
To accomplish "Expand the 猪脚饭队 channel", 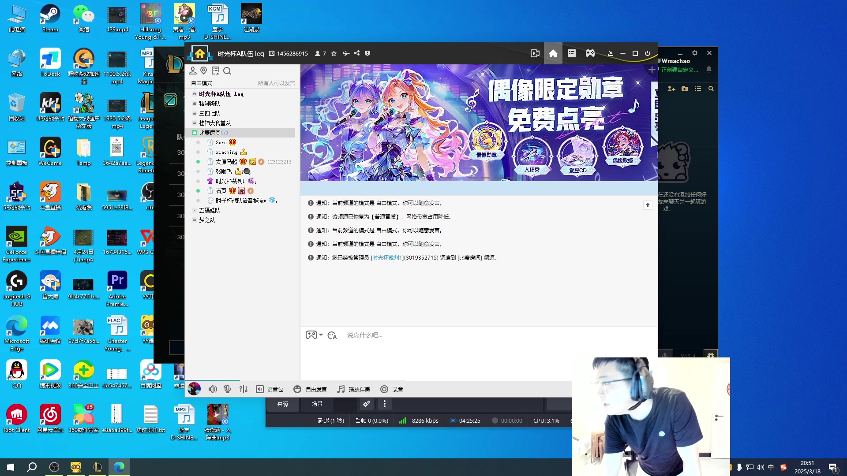I will (x=194, y=104).
